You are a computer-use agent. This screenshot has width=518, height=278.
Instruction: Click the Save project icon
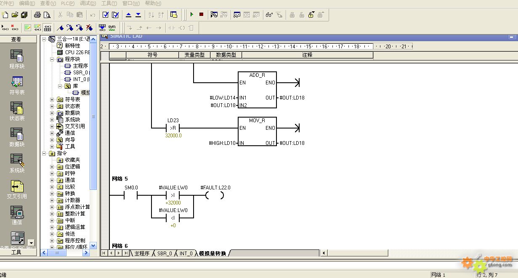tap(24, 15)
